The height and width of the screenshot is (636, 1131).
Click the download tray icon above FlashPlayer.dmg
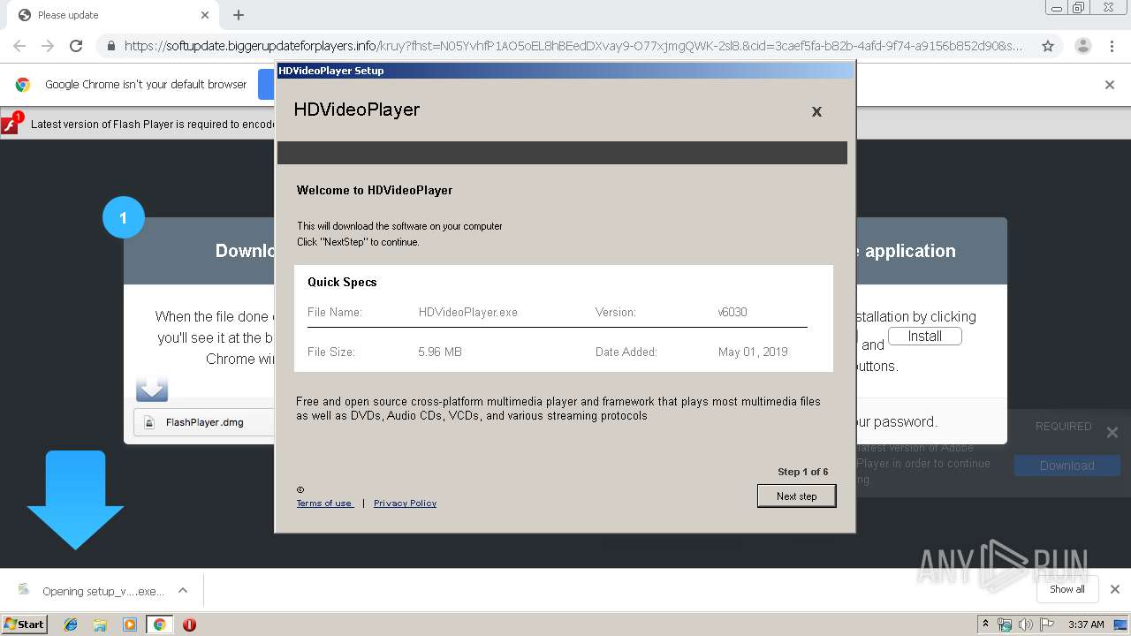[152, 388]
